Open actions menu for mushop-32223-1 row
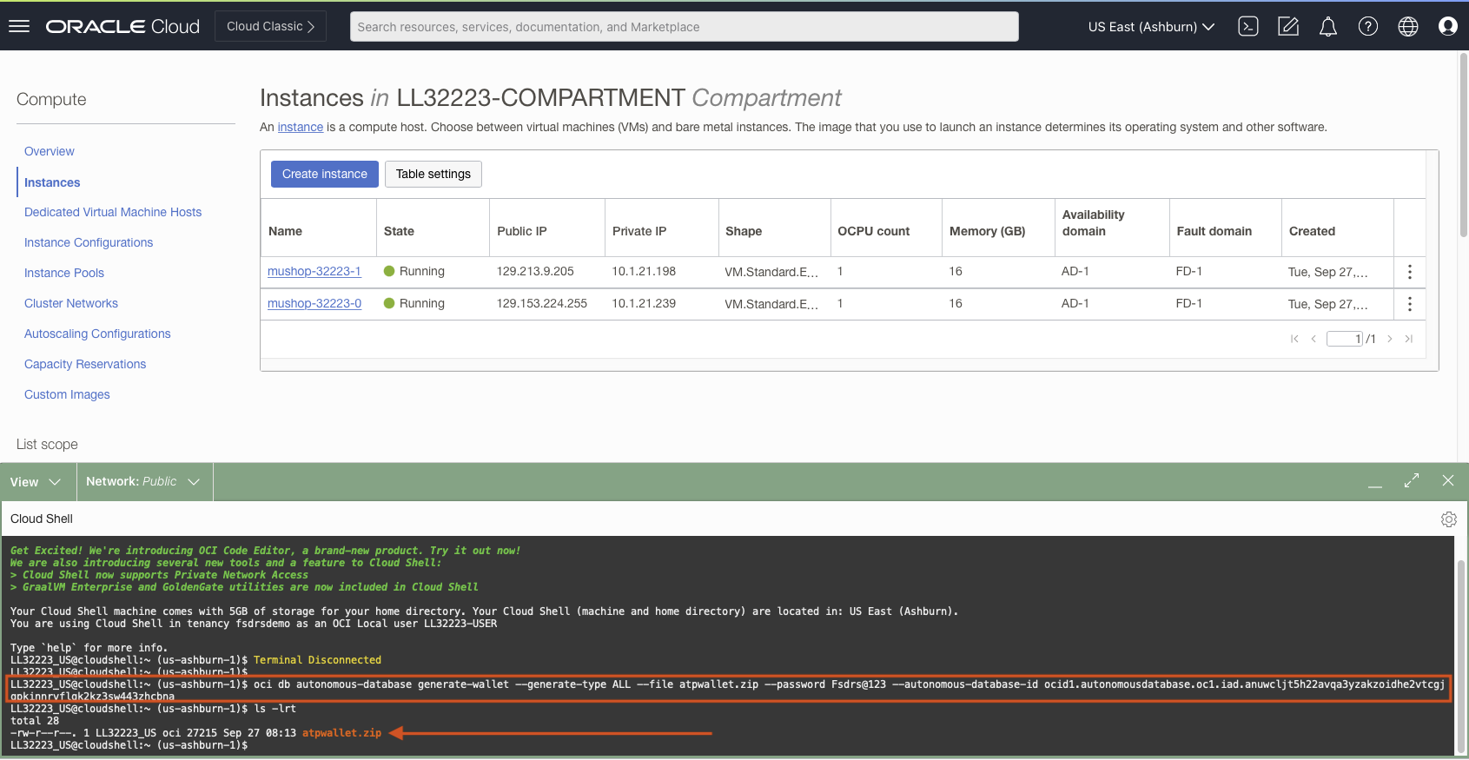 click(1409, 272)
